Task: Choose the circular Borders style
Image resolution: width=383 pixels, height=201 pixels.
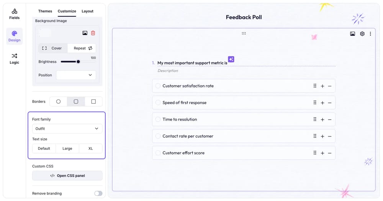Action: coord(58,102)
